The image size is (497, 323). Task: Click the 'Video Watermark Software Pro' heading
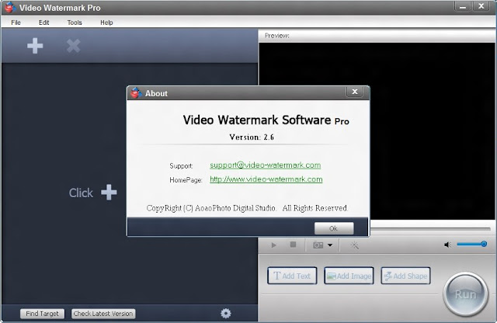click(266, 120)
